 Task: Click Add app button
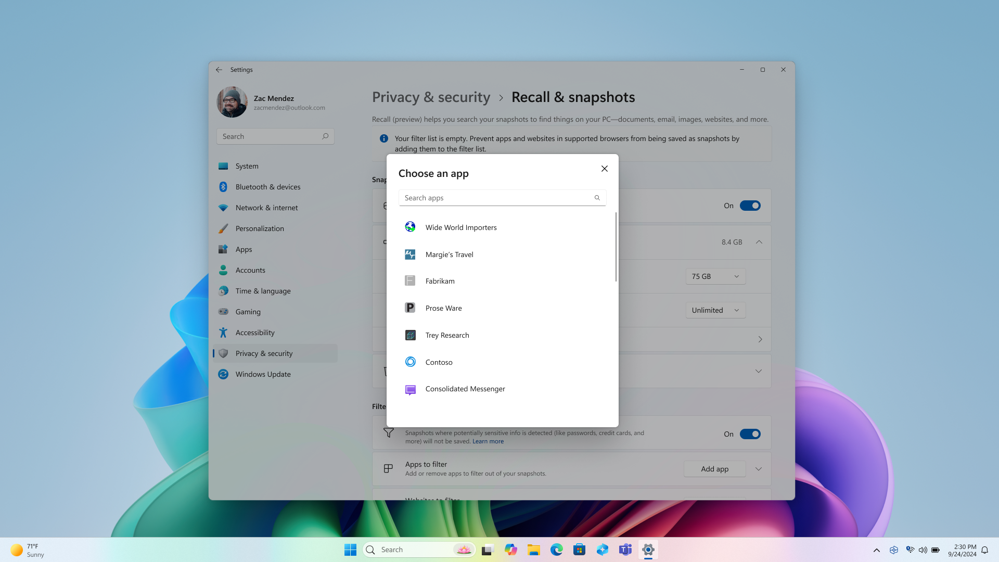[x=714, y=469]
